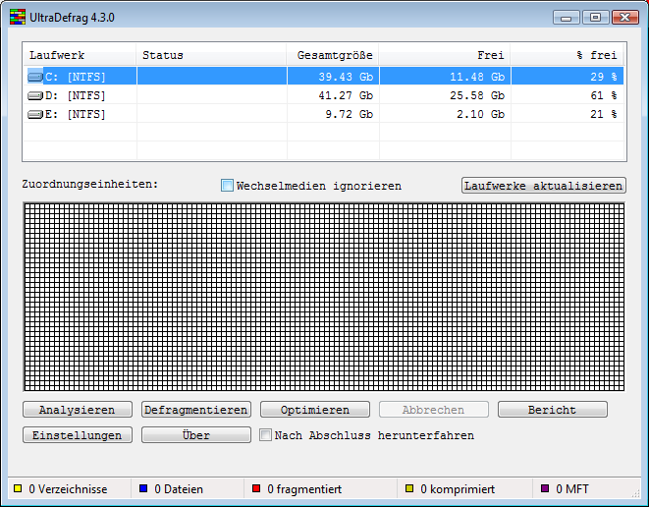Click the '2.10 Gb' free space cell
The image size is (649, 507).
[446, 114]
